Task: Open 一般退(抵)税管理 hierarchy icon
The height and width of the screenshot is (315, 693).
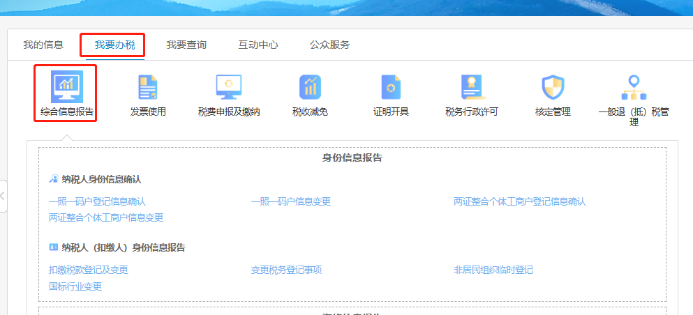Action: (x=634, y=87)
